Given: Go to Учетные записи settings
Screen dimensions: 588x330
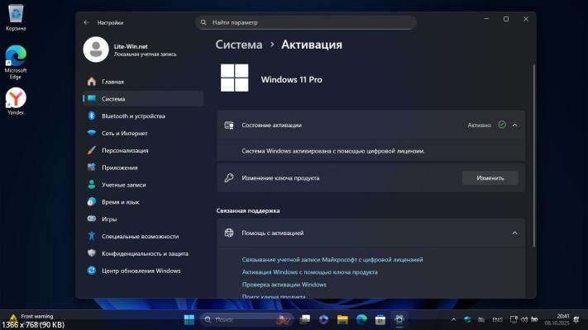Looking at the screenshot, I should [123, 185].
